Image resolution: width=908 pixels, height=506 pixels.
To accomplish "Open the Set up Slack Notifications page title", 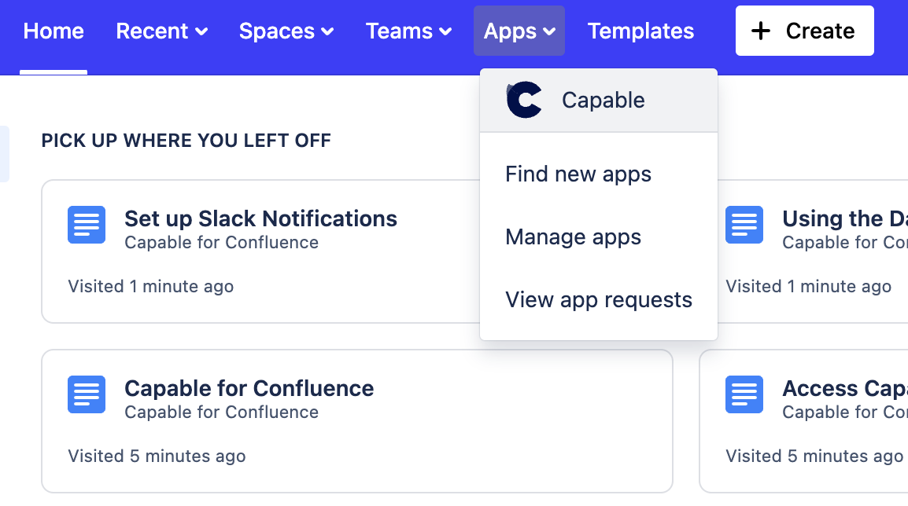I will pos(260,218).
